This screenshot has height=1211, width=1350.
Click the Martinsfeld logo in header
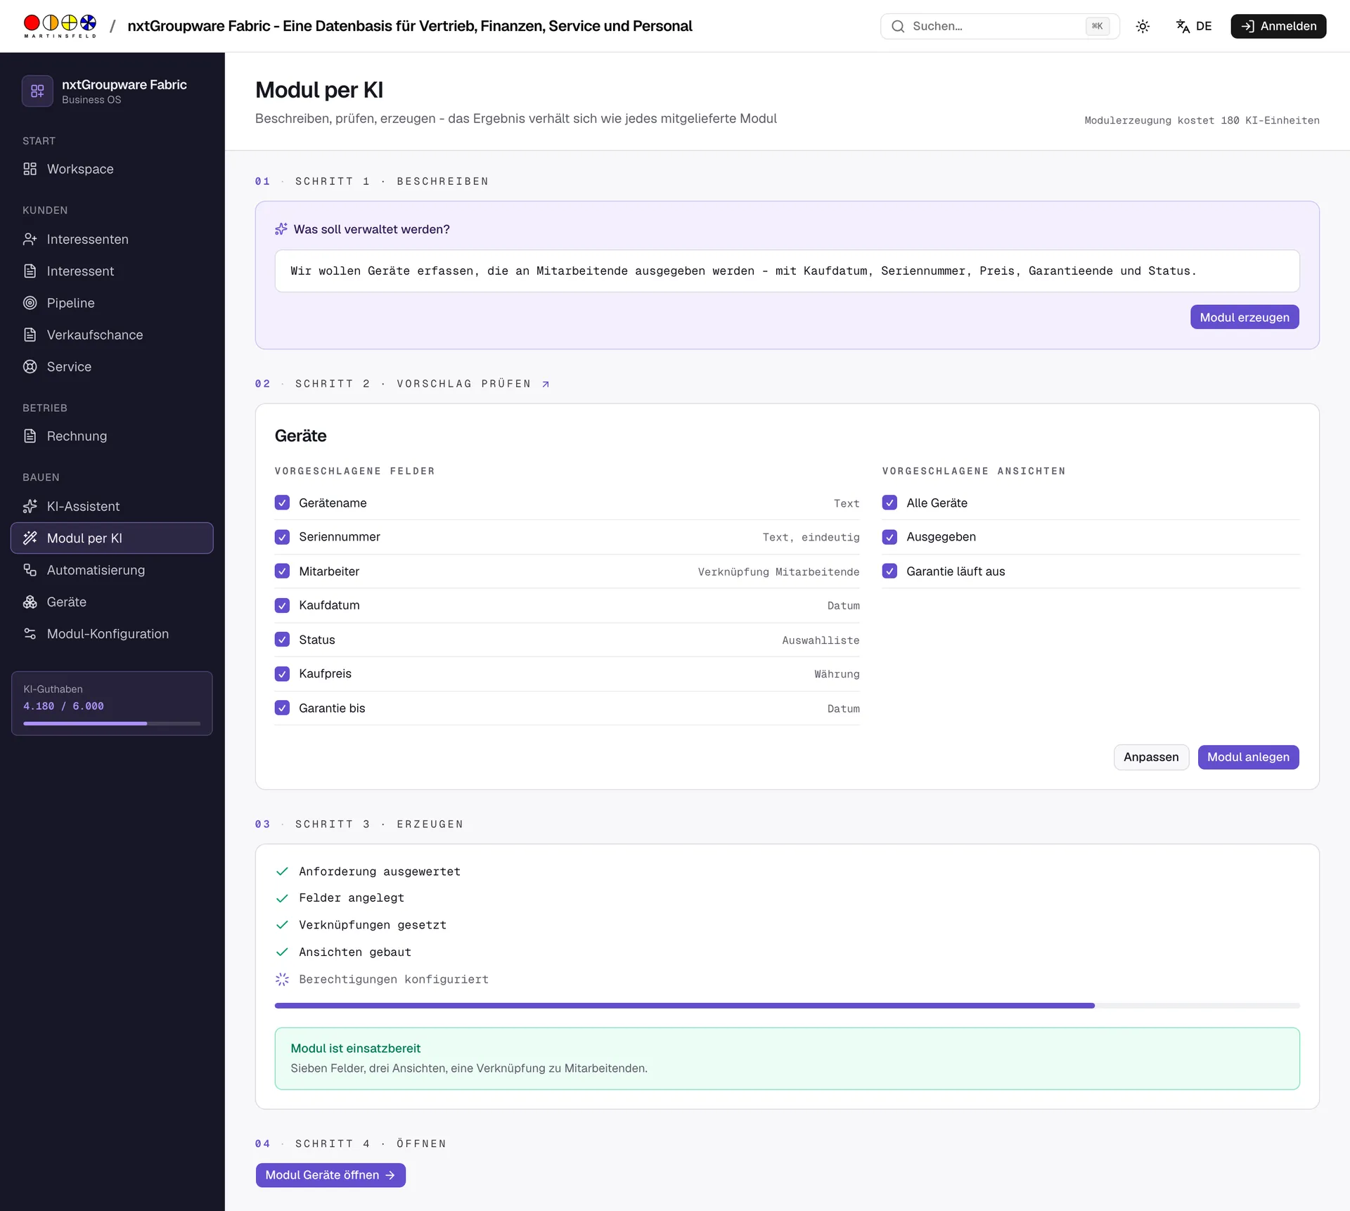(60, 26)
